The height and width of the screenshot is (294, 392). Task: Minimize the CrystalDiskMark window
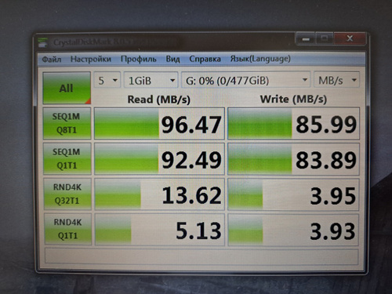306,39
